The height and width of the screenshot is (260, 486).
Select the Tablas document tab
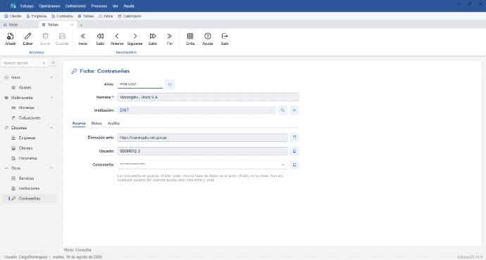[58, 25]
